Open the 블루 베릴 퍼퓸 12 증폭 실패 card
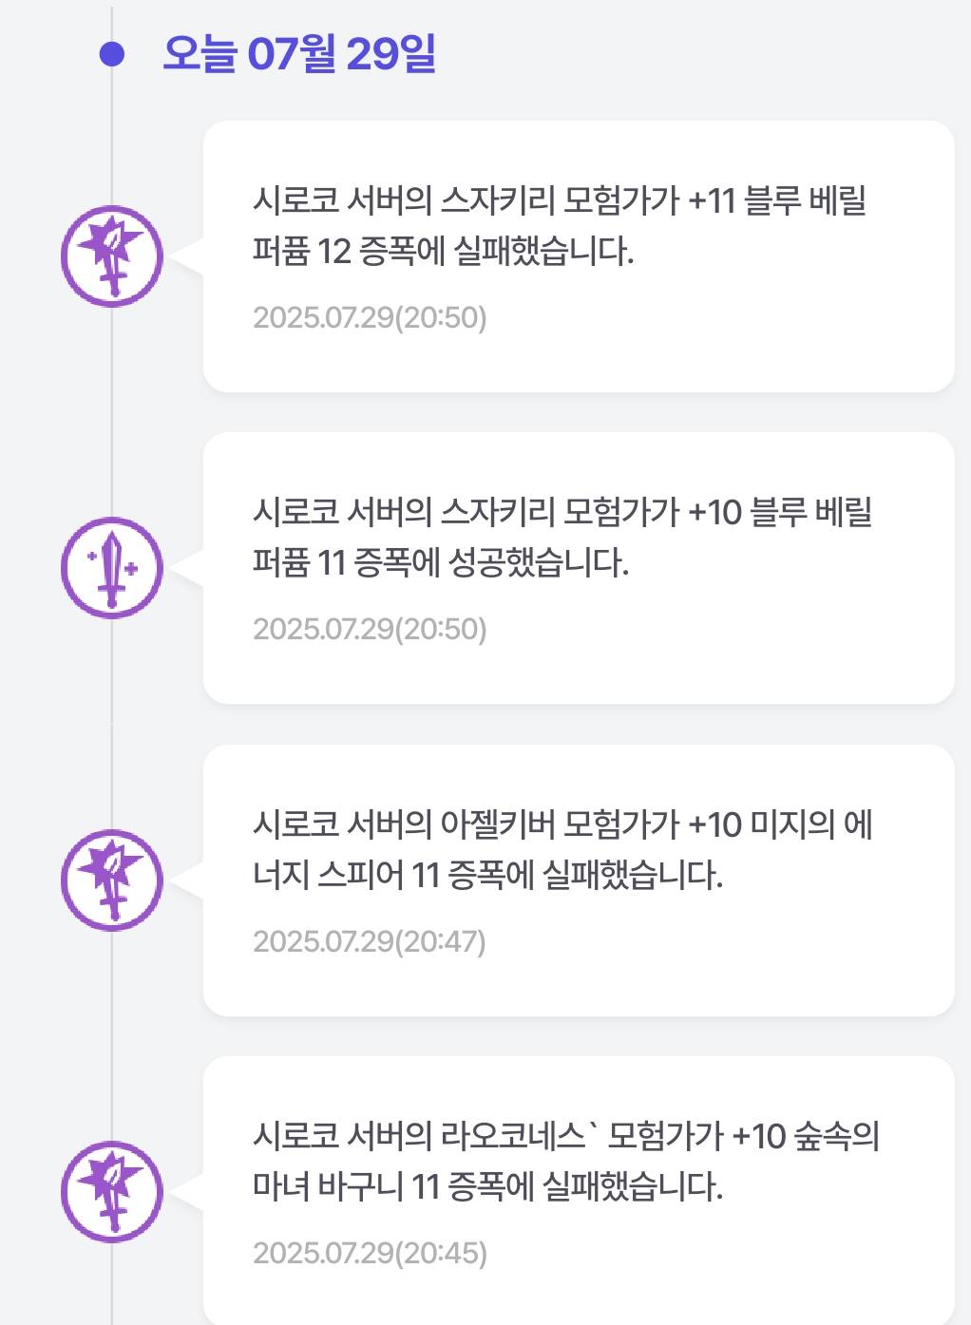 coord(579,256)
